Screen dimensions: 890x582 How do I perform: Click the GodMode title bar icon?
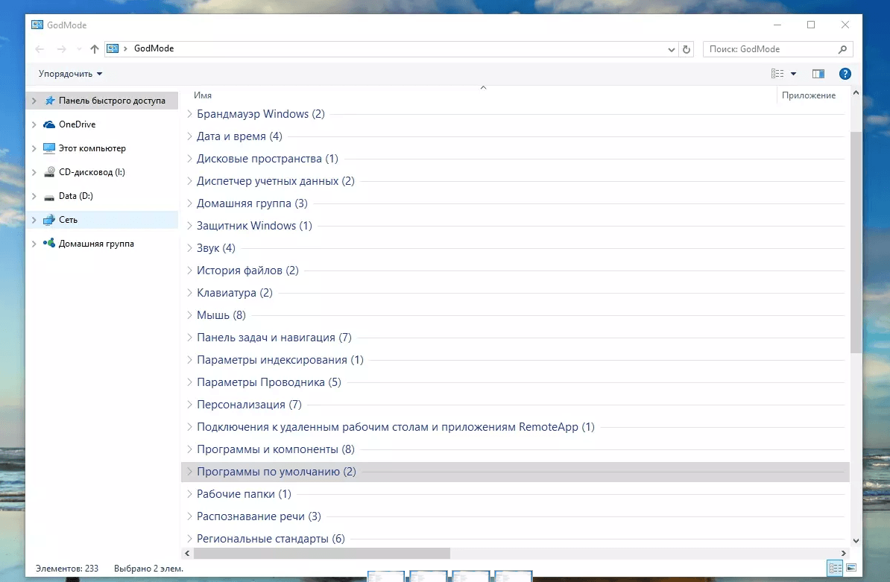pyautogui.click(x=37, y=25)
